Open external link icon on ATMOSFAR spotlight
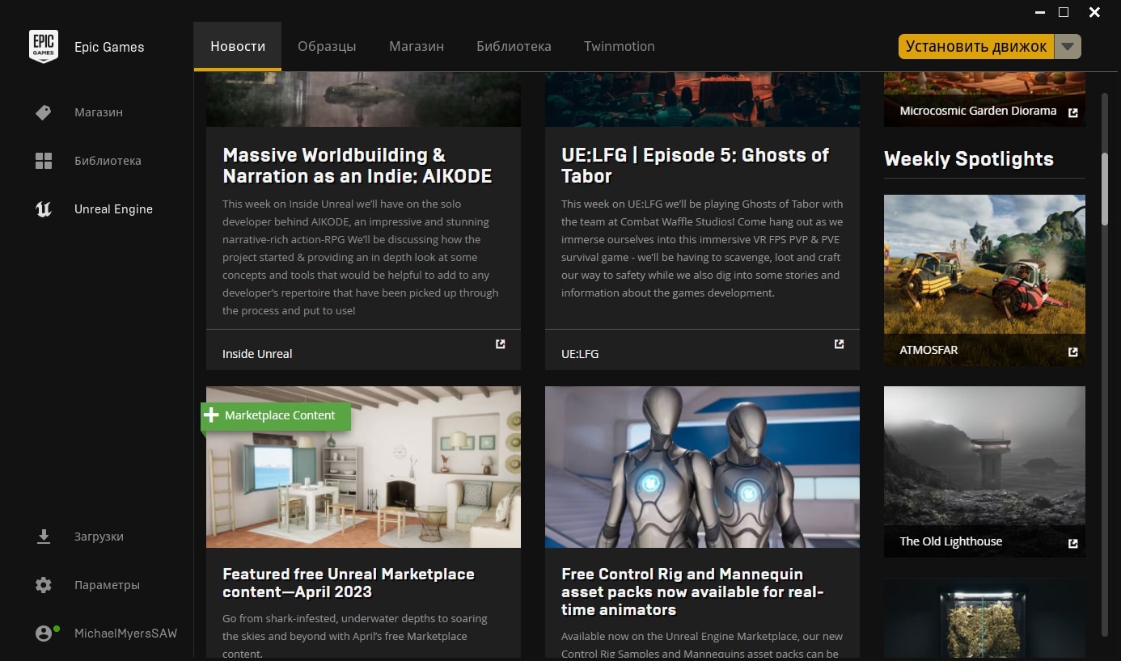The width and height of the screenshot is (1121, 661). [x=1073, y=352]
